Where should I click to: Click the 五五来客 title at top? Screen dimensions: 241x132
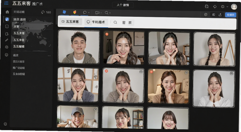tap(21, 3)
